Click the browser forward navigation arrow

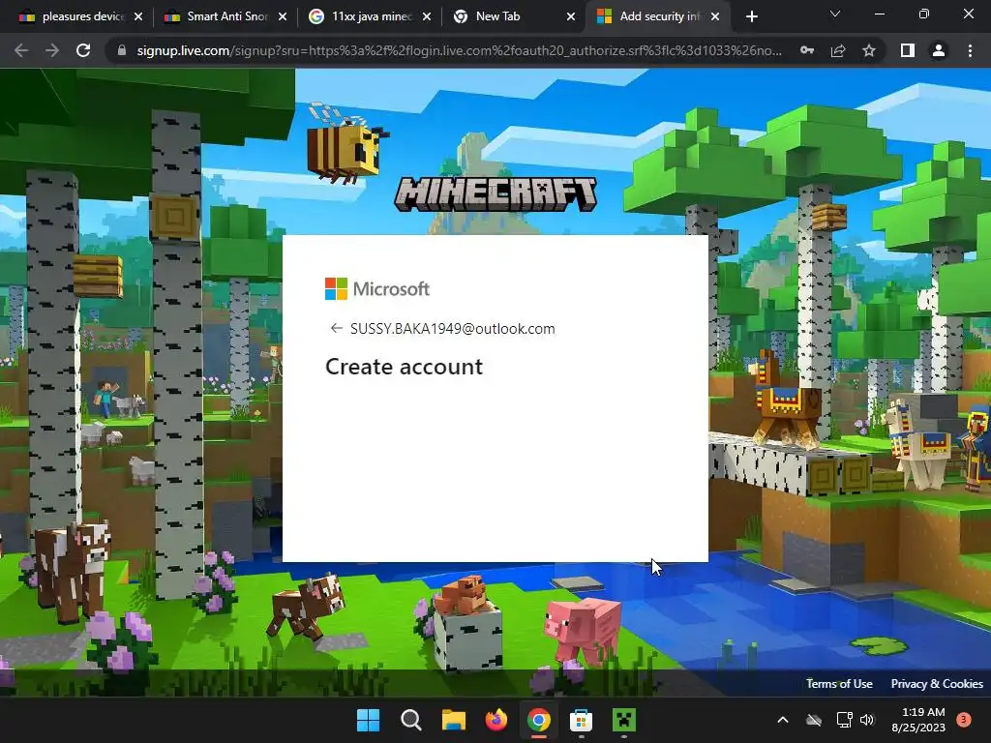[52, 50]
